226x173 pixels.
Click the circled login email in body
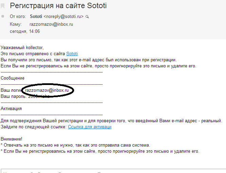point(47,90)
